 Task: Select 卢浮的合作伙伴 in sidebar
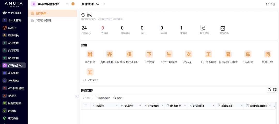[x=14, y=65]
